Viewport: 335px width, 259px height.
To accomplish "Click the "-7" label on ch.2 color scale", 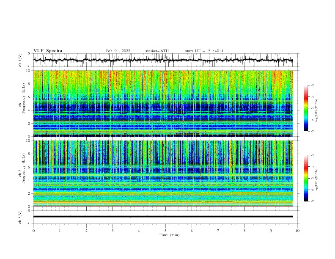I will pos(312,201).
